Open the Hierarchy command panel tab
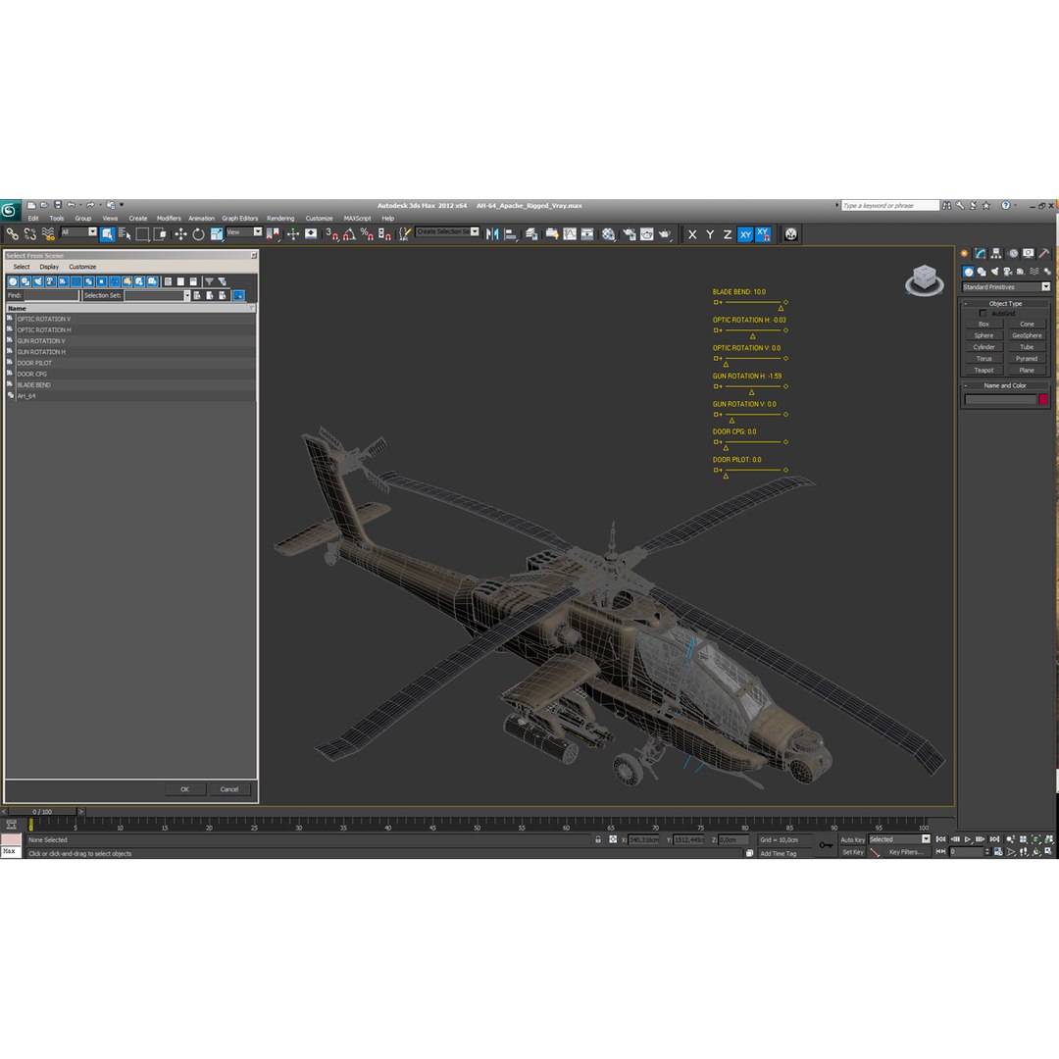 pyautogui.click(x=996, y=253)
